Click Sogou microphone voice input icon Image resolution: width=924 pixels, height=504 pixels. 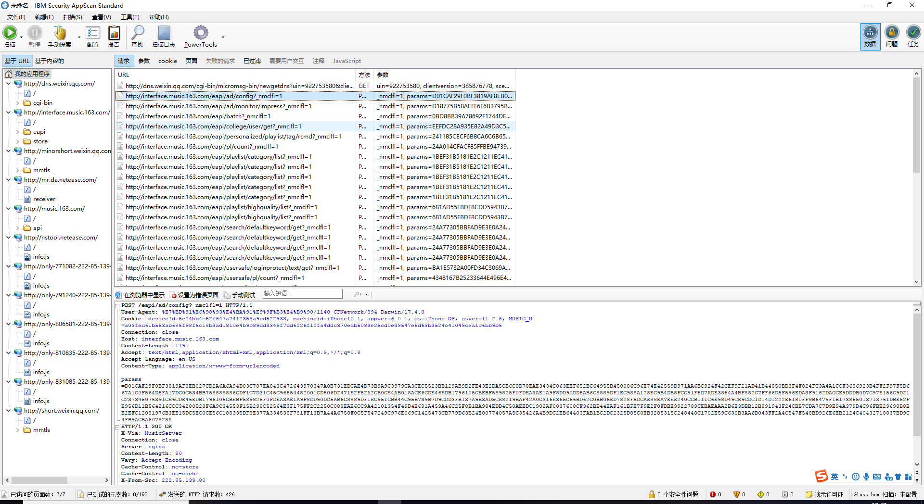tap(866, 477)
